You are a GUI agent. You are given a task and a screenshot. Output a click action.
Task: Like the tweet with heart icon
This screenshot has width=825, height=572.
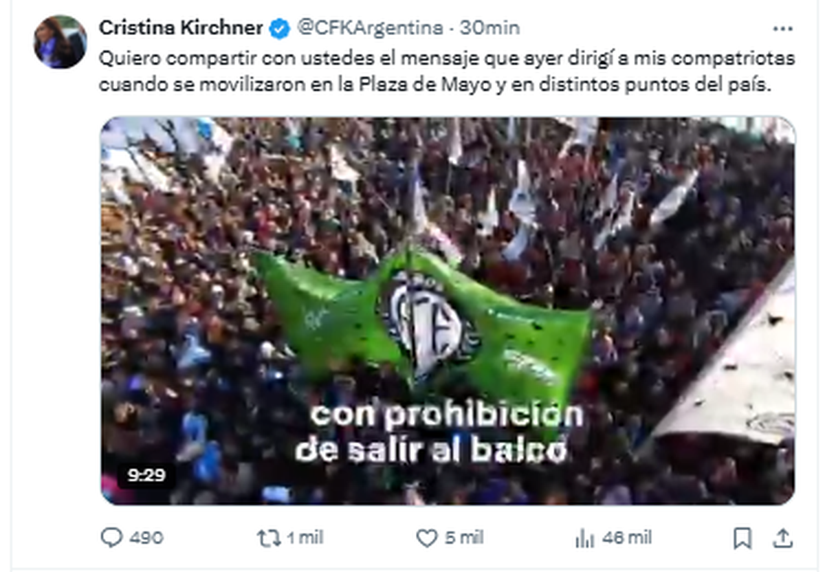[427, 538]
